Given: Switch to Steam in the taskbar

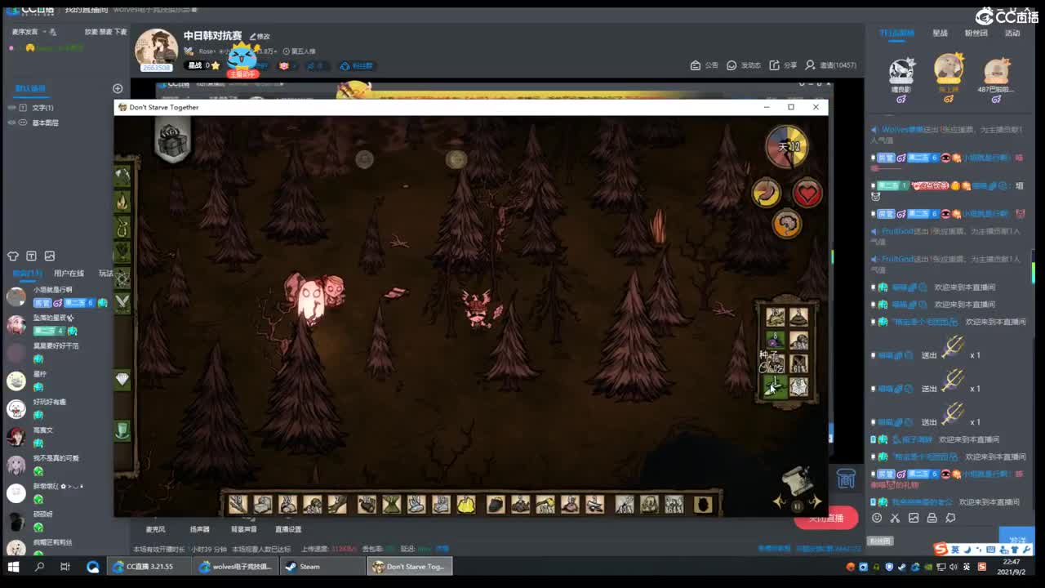Looking at the screenshot, I should click(x=323, y=566).
